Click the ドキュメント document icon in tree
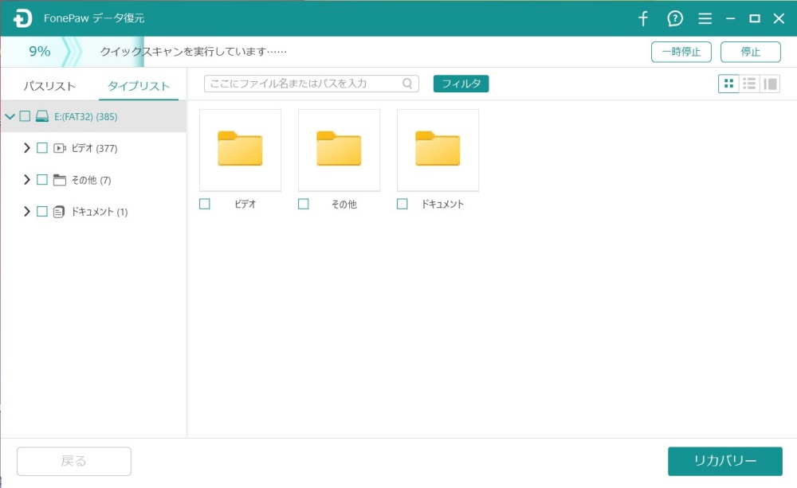The height and width of the screenshot is (488, 797). 59,212
